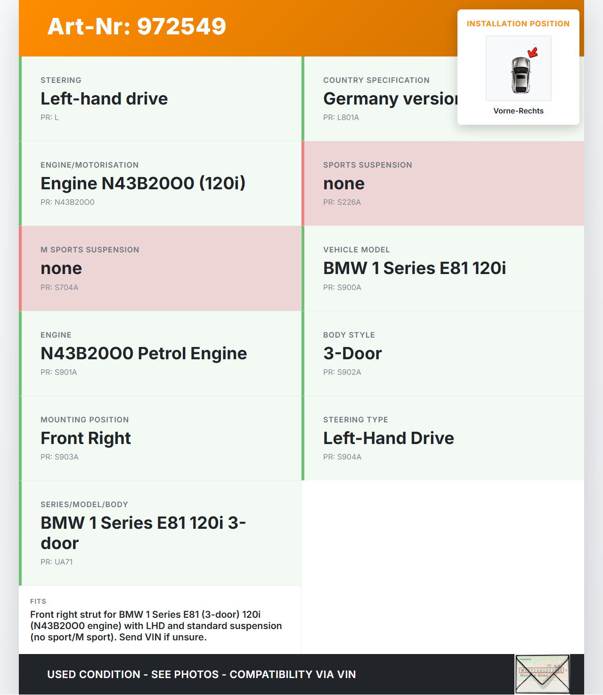Click the PR: UA71 code text
The width and height of the screenshot is (603, 695).
57,562
